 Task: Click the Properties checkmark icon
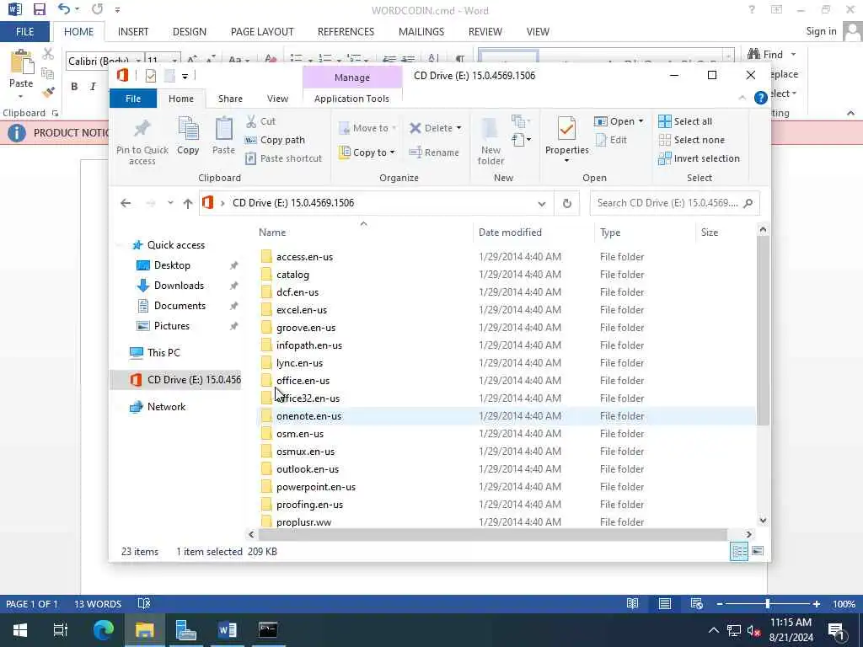tap(566, 129)
